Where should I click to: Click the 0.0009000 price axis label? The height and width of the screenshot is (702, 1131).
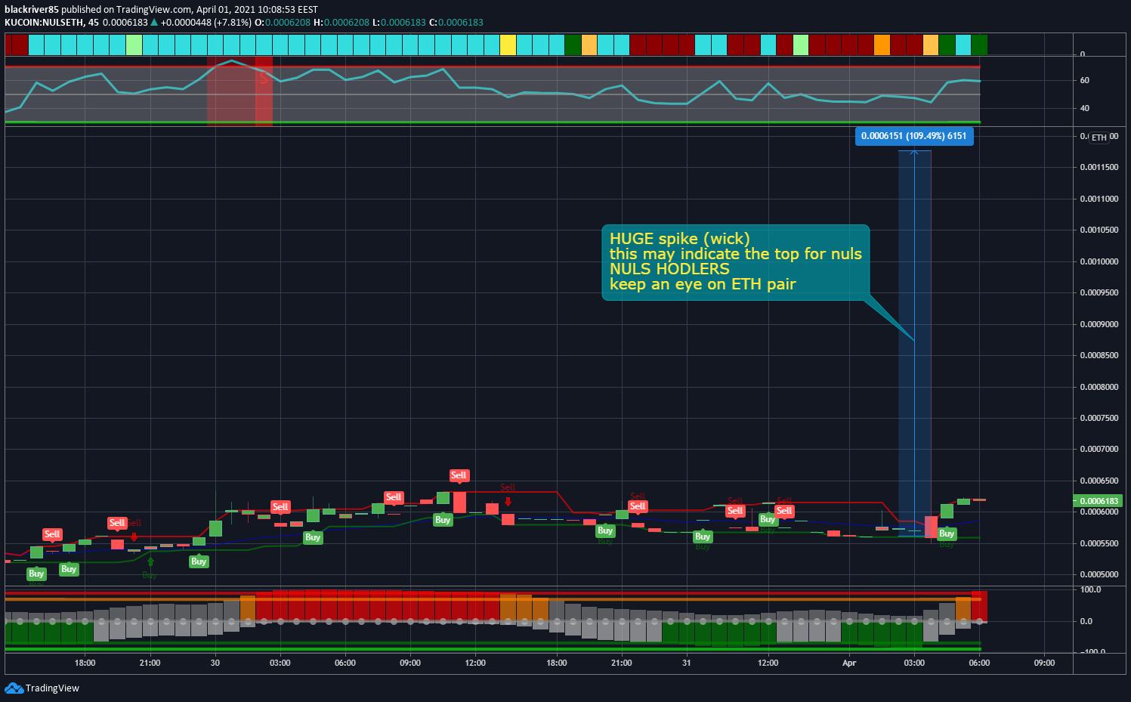point(1099,324)
